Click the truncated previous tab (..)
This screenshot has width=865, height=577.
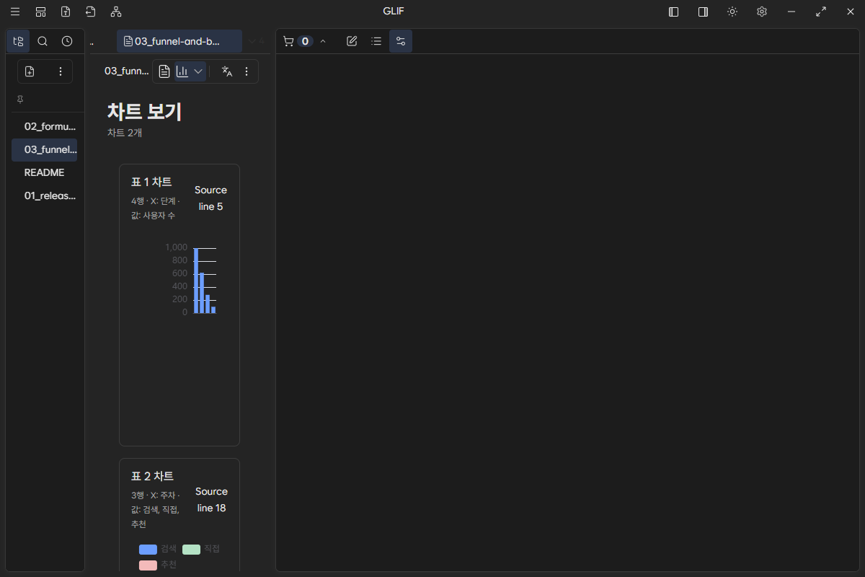pos(92,41)
